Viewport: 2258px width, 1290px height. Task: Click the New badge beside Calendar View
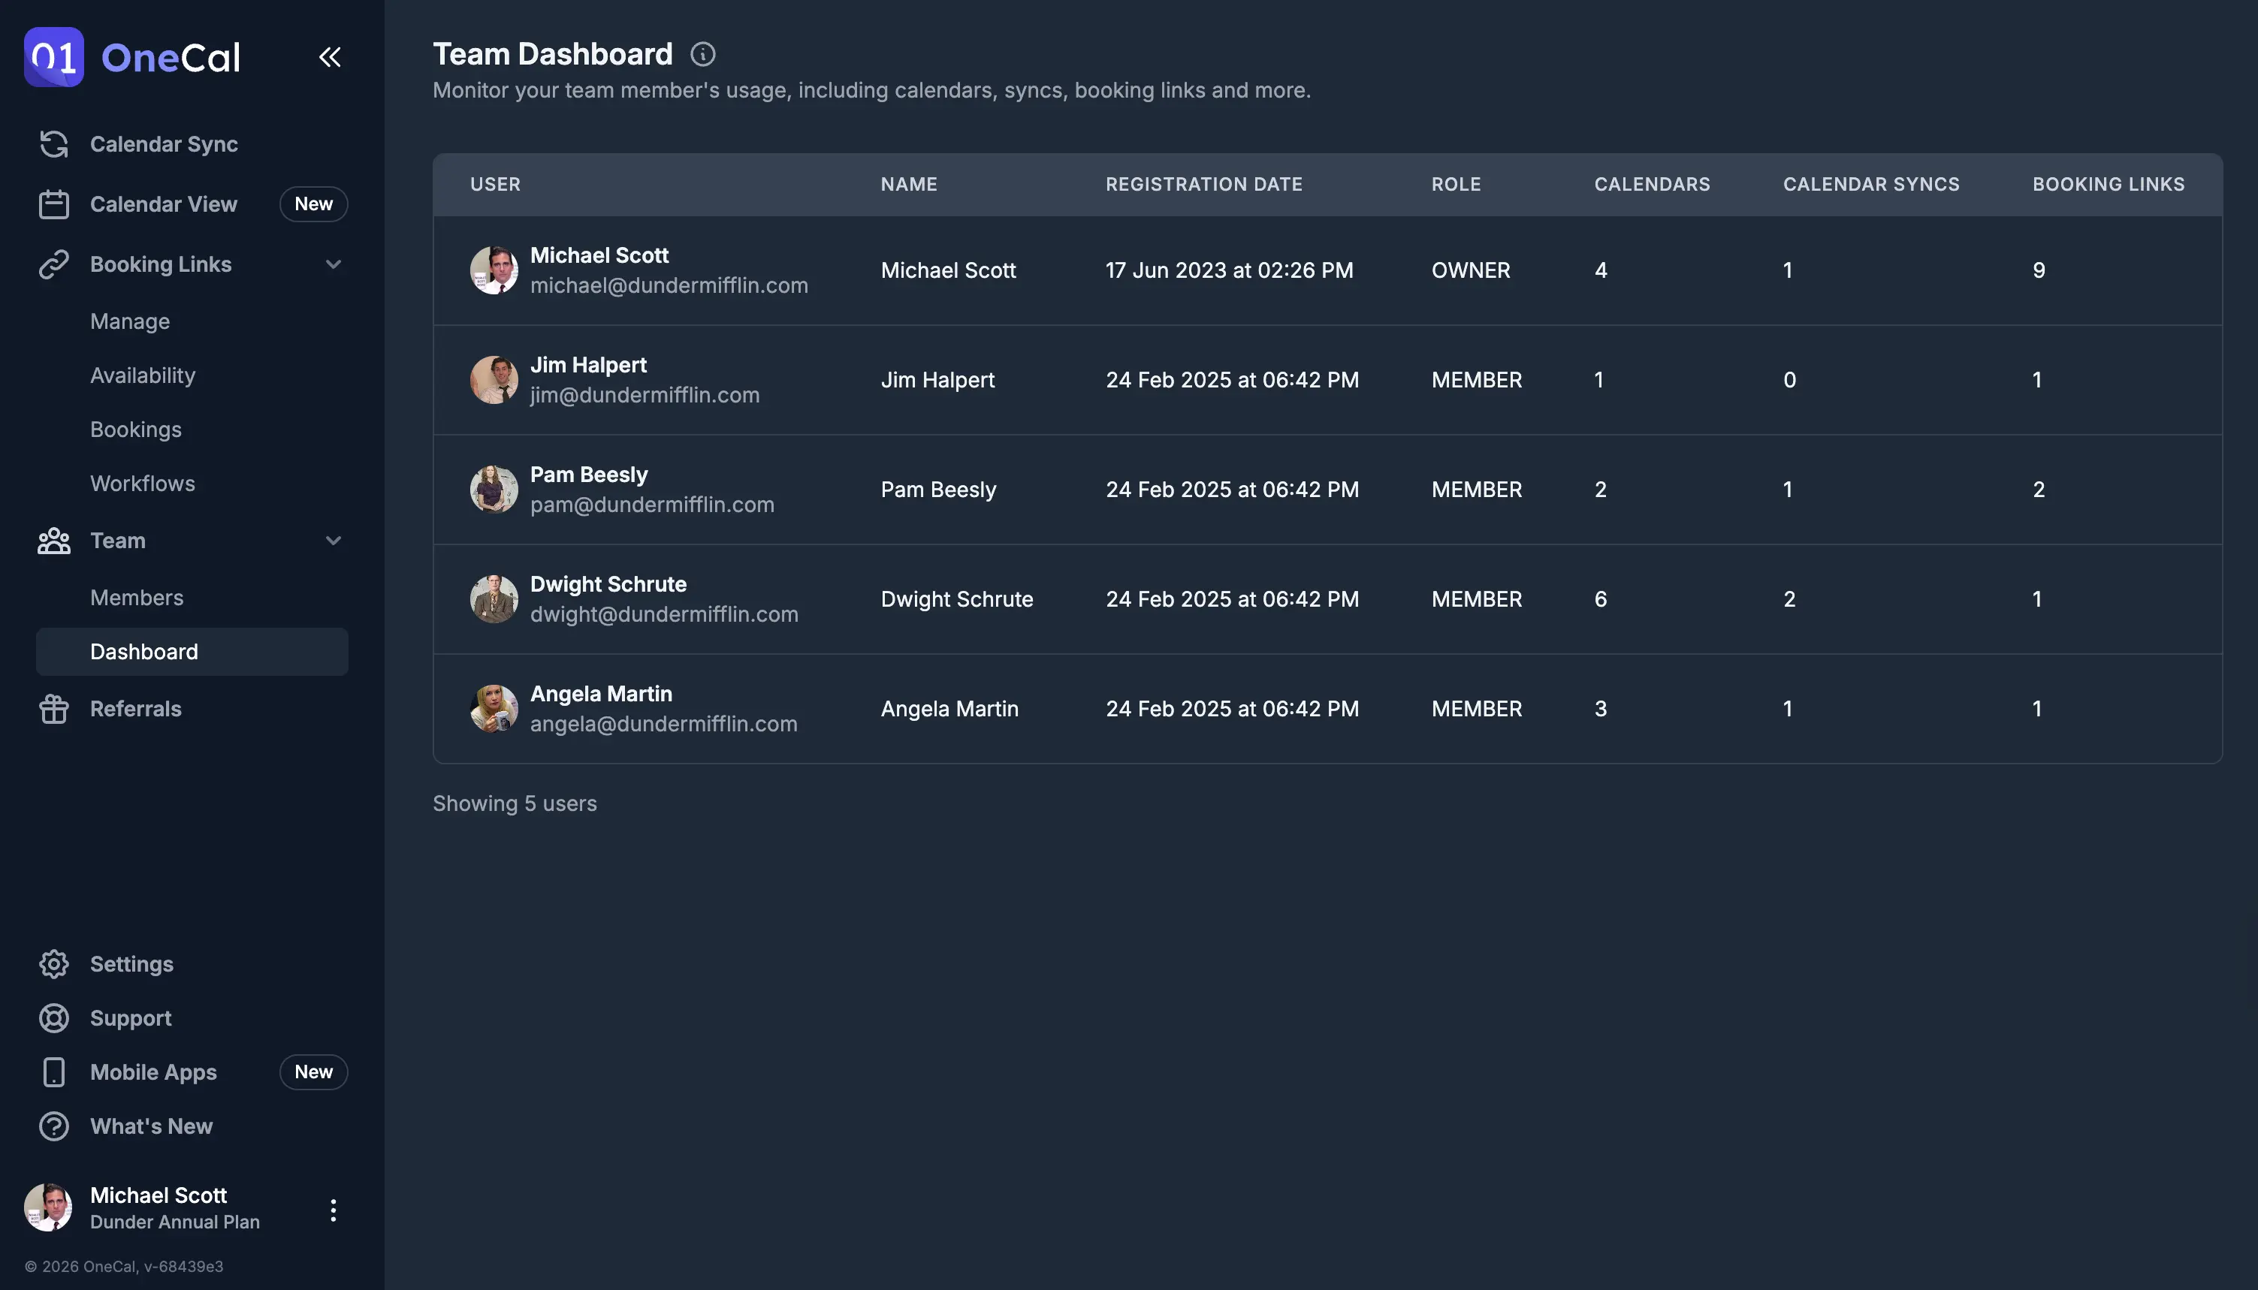coord(314,203)
